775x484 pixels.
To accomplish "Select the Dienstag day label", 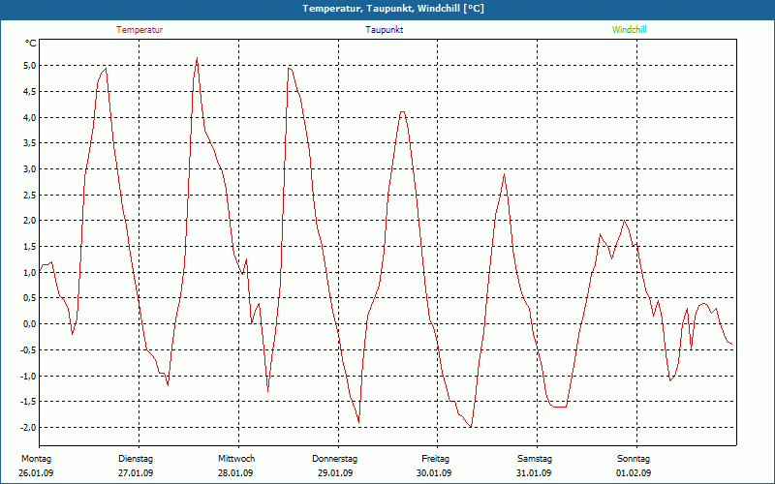I will (136, 459).
